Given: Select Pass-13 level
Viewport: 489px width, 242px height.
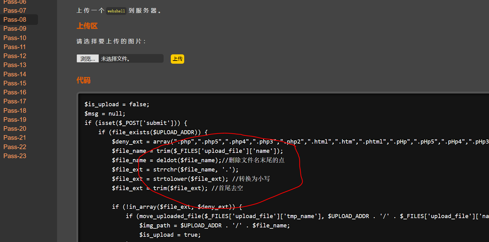Looking at the screenshot, I should 15,65.
